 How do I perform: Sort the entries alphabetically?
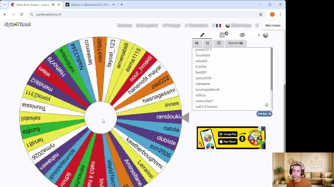click(x=207, y=43)
